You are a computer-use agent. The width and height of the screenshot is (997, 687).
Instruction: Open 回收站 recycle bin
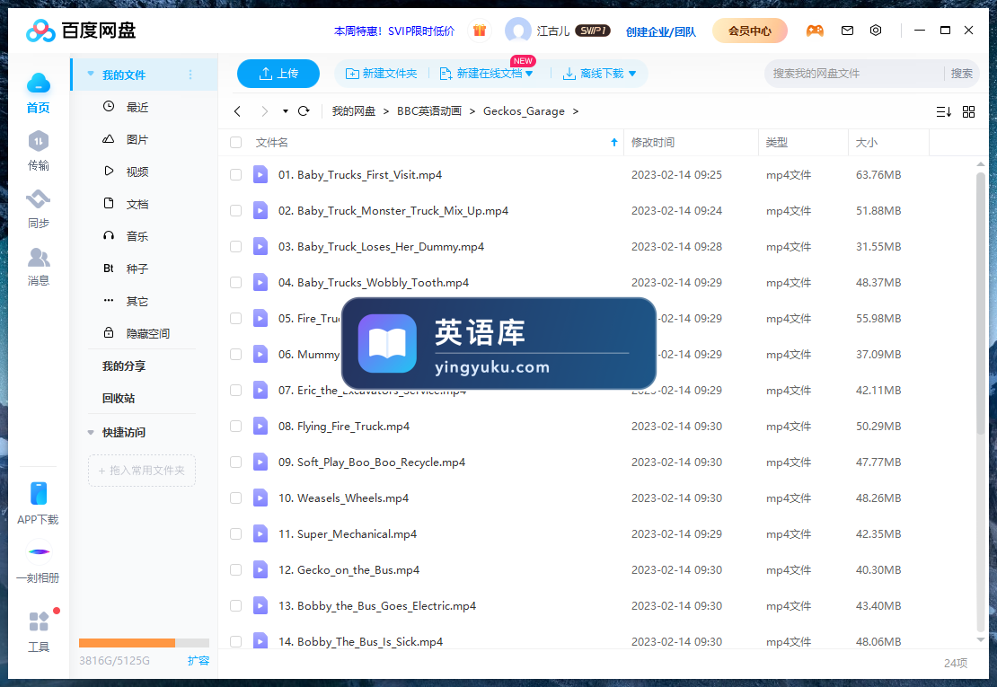[119, 399]
